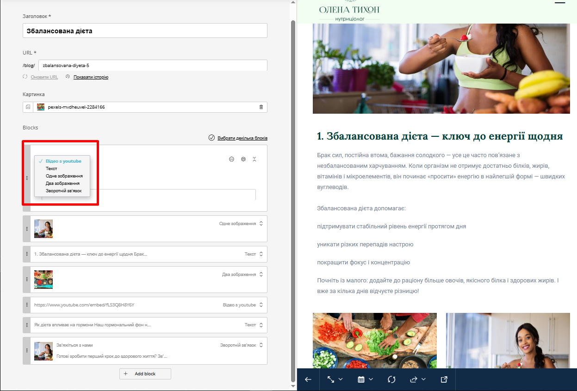Select 'Текст' from block type menu
The image size is (577, 391).
point(51,169)
